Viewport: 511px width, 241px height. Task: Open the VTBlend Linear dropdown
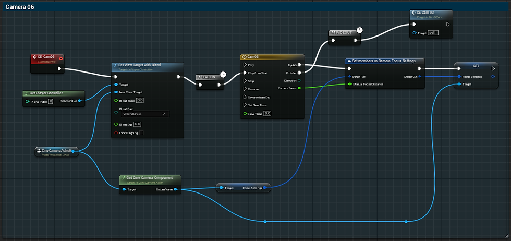pos(145,114)
